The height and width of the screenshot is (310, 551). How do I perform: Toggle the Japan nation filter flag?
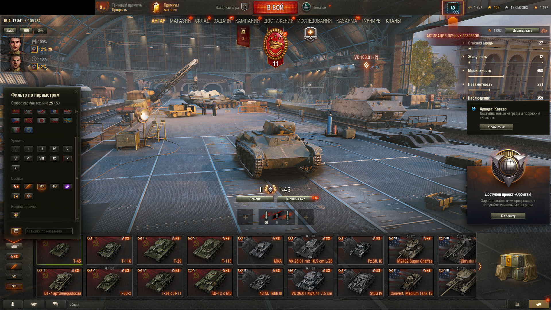(x=42, y=121)
